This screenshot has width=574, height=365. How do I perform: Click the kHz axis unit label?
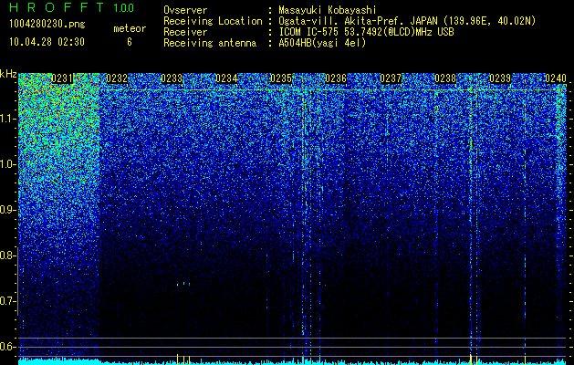point(8,74)
